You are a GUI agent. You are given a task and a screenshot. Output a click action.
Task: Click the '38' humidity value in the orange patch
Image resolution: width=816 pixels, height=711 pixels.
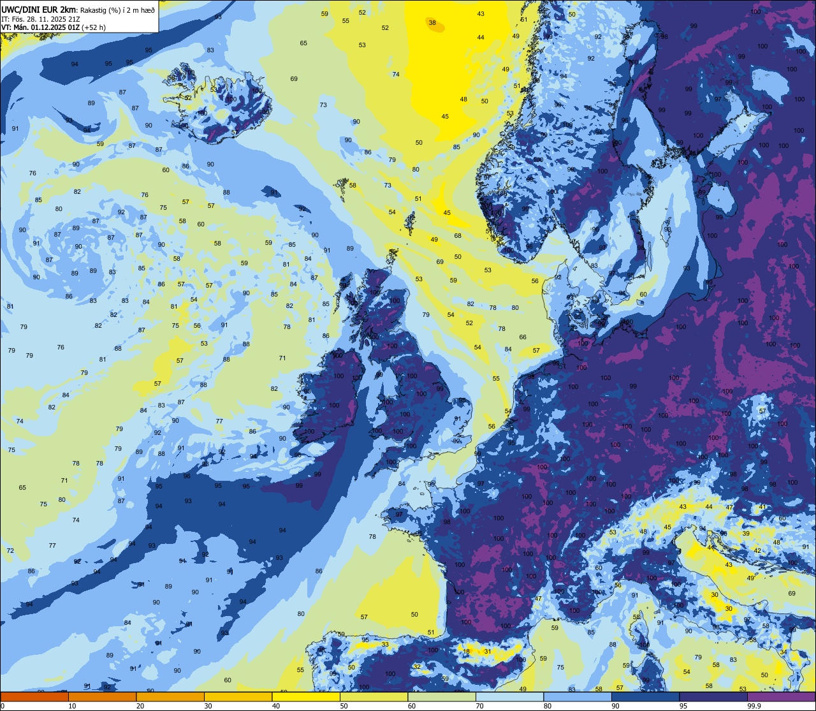432,23
